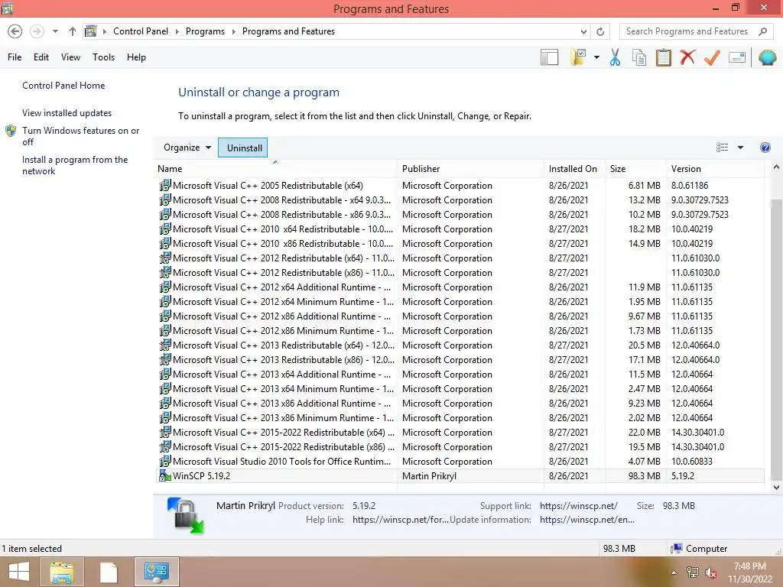Open the Tools menu
The image size is (783, 587).
pos(103,57)
